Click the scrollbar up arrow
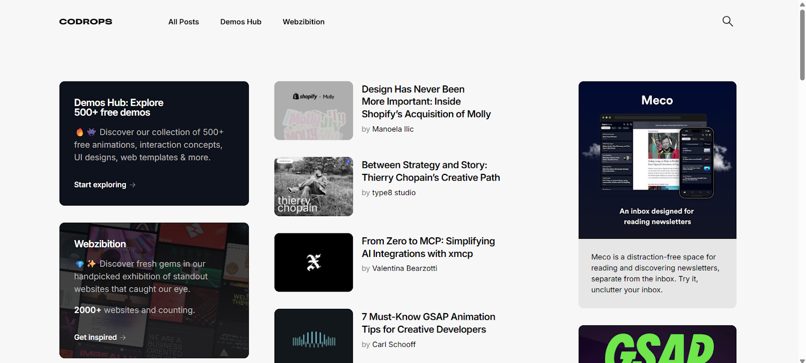The image size is (806, 363). click(802, 4)
